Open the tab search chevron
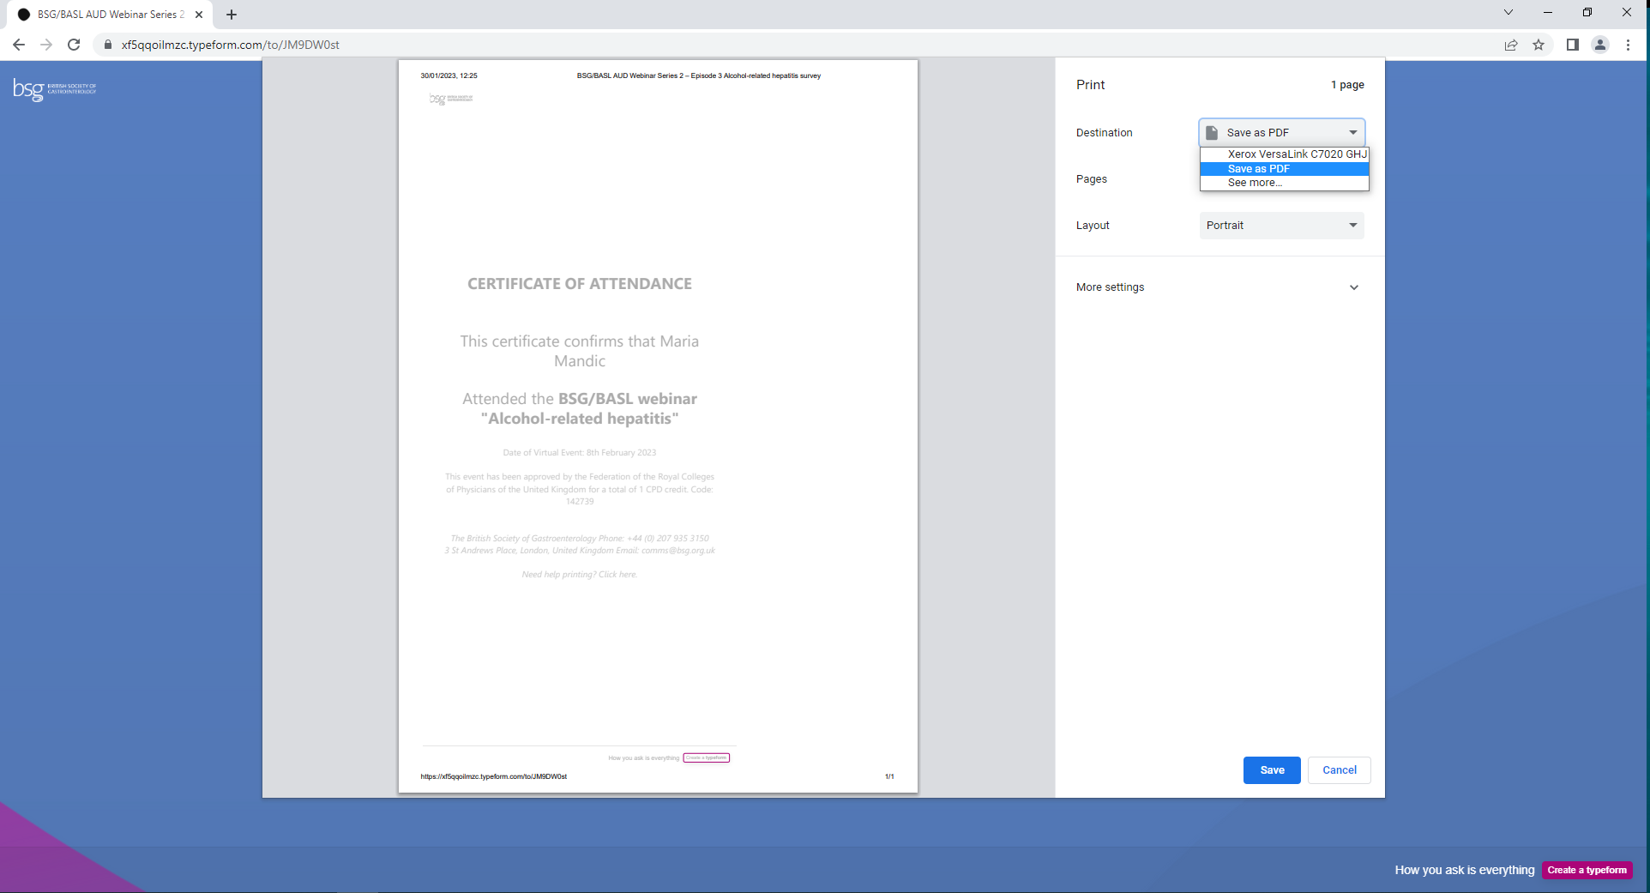The image size is (1650, 893). [x=1508, y=12]
